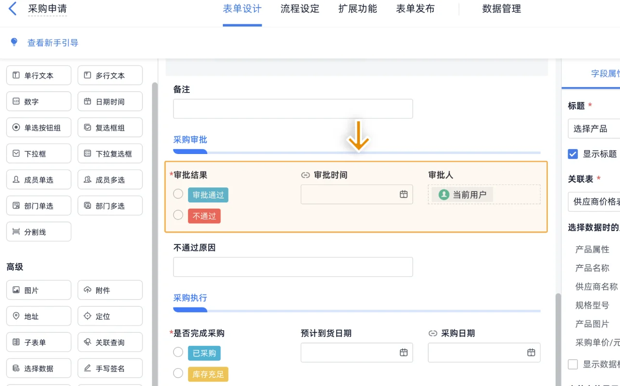Select the 手写签名 signature field
620x386 pixels.
pyautogui.click(x=110, y=368)
